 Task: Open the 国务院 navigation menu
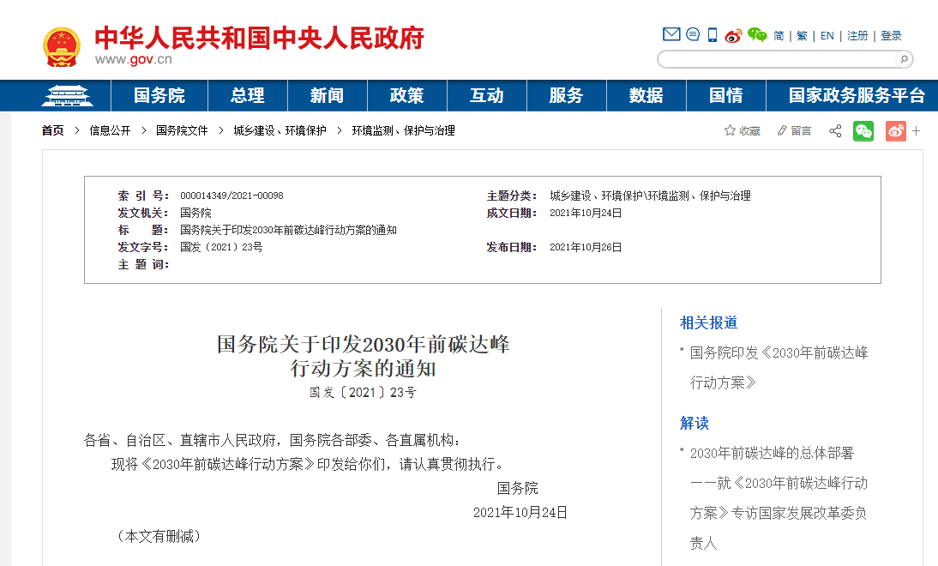pos(159,95)
